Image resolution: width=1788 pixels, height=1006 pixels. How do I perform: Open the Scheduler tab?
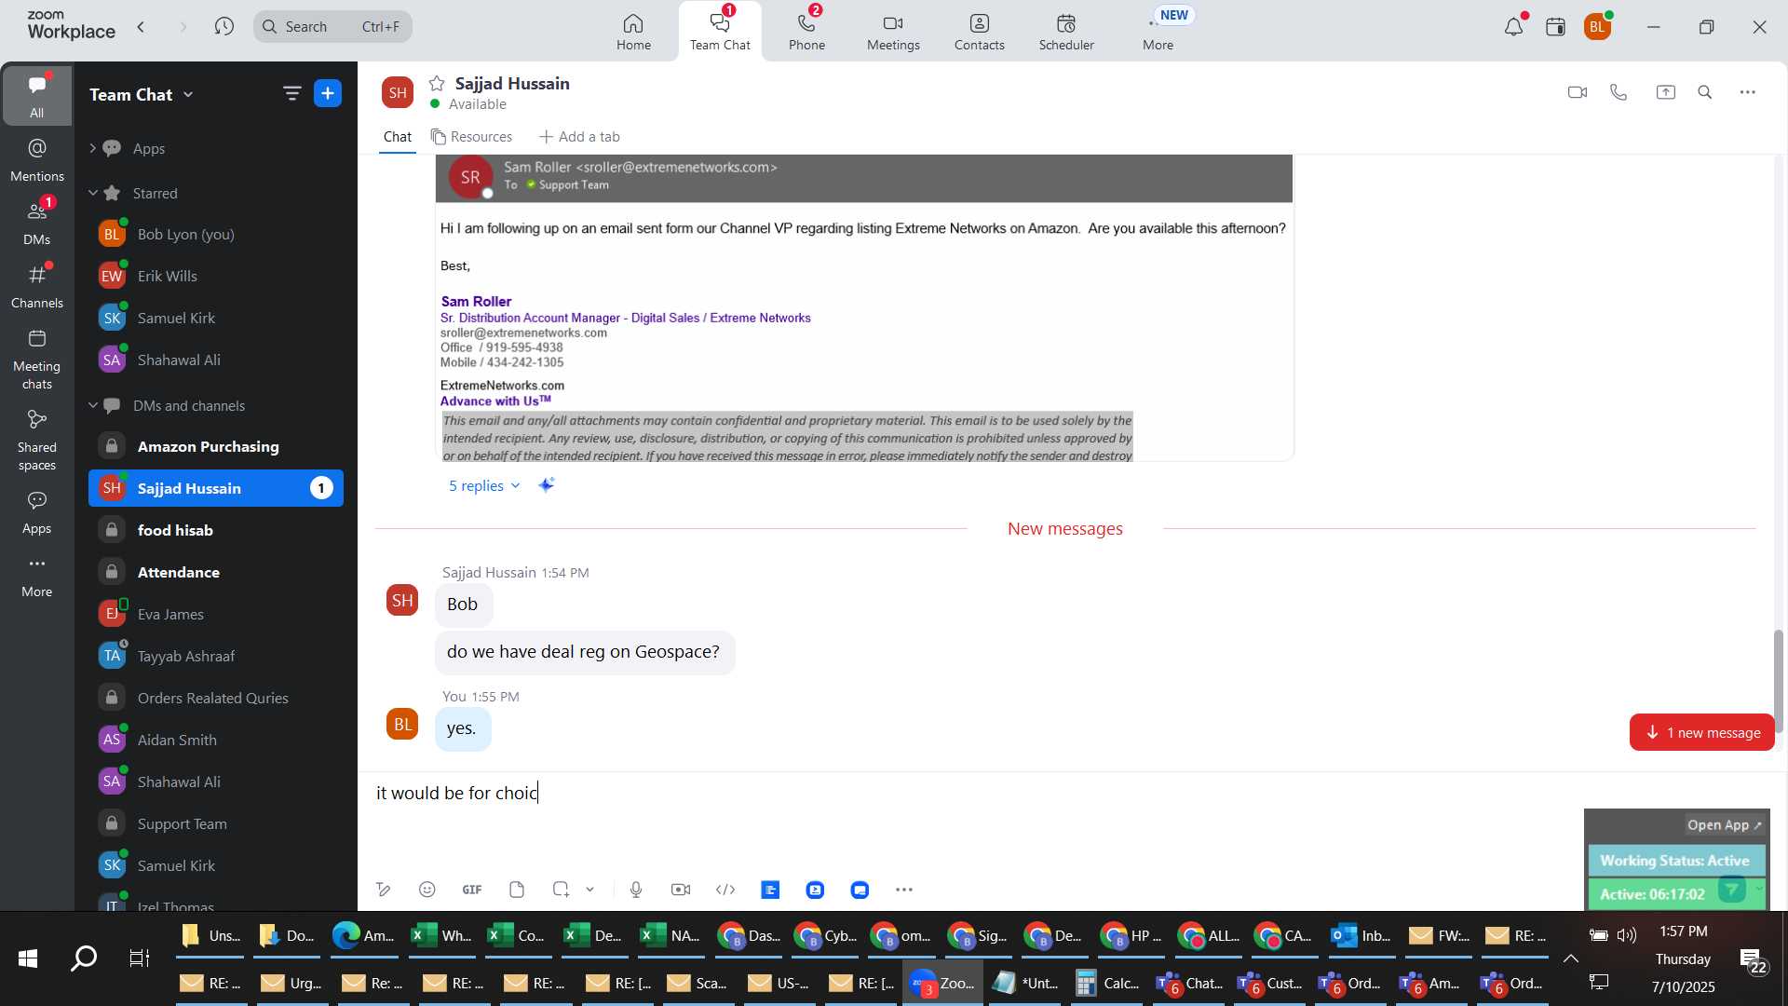pyautogui.click(x=1066, y=32)
